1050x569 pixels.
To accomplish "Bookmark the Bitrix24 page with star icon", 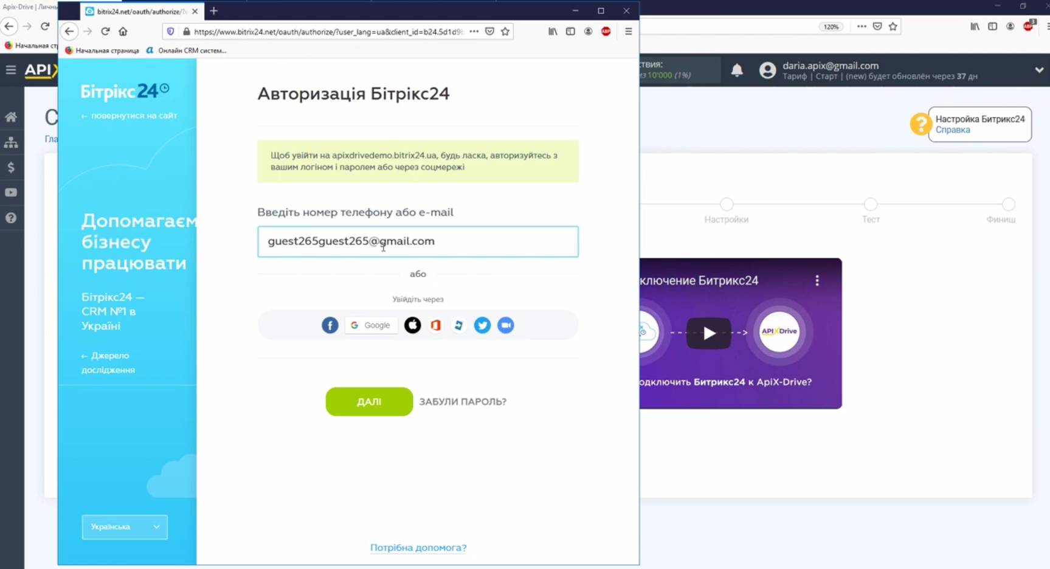I will 505,32.
